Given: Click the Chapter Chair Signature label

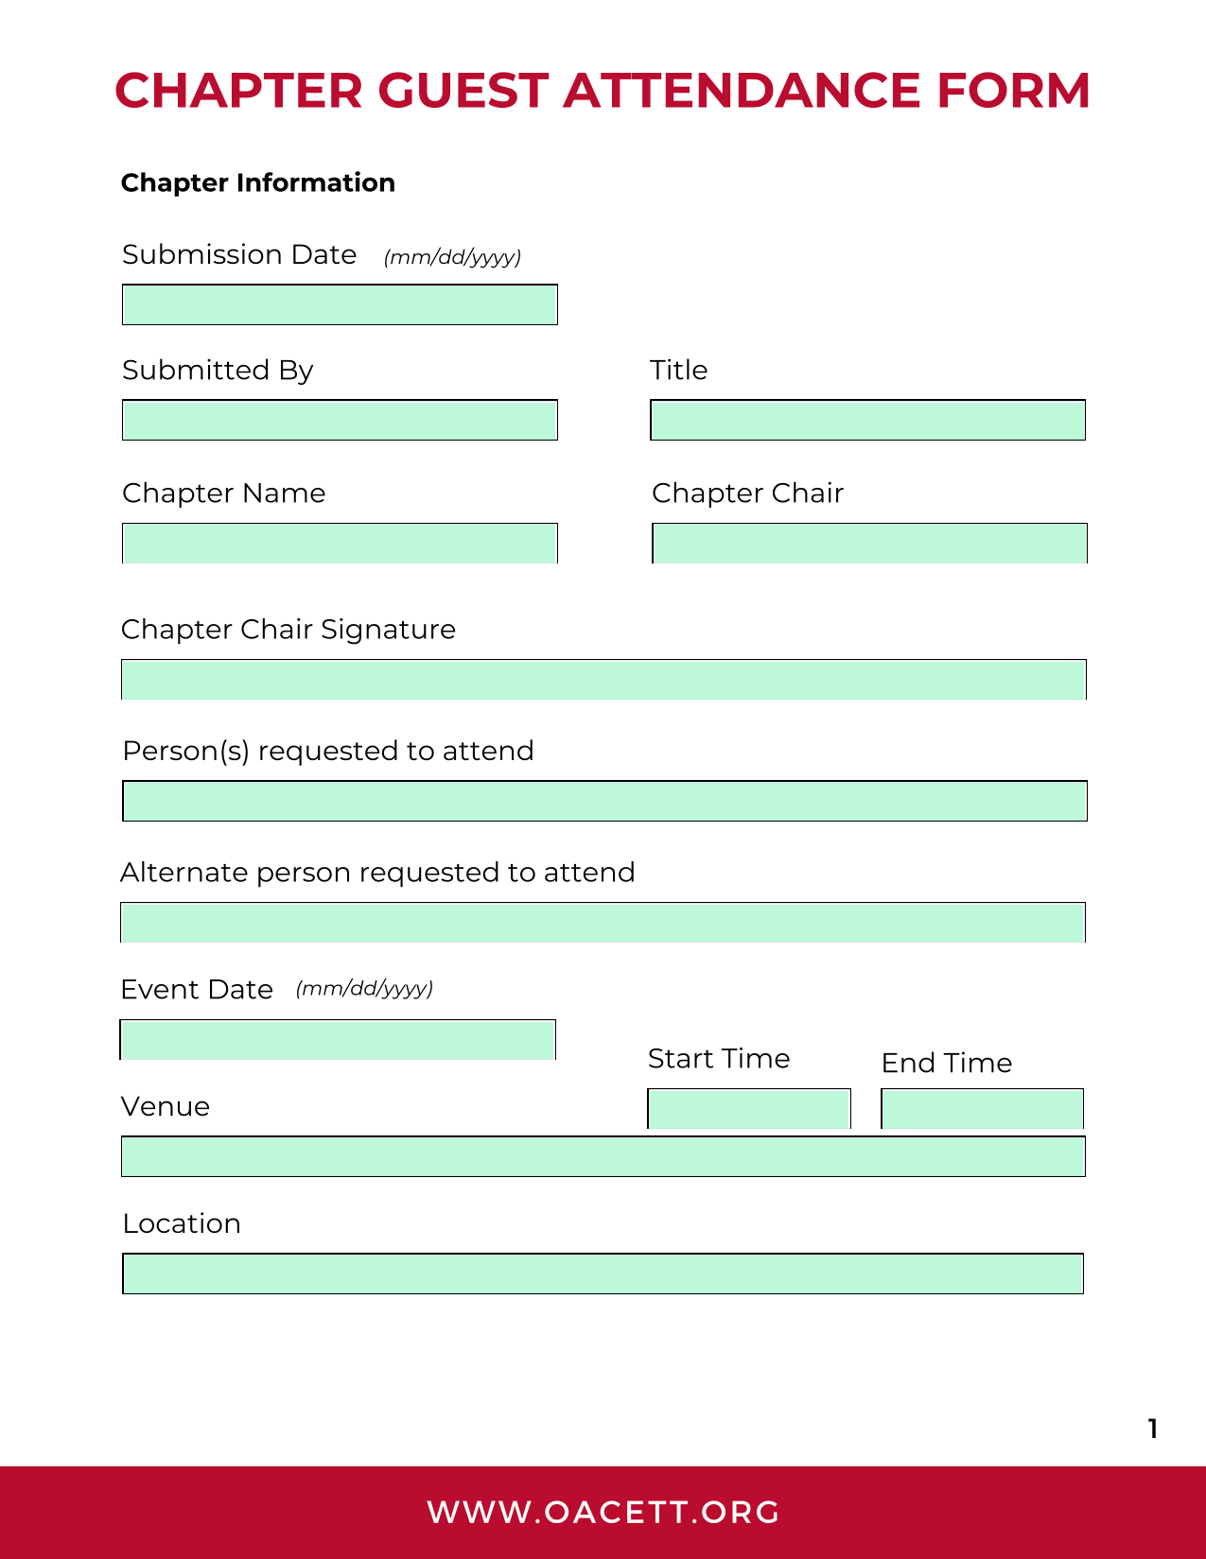Looking at the screenshot, I should 288,630.
